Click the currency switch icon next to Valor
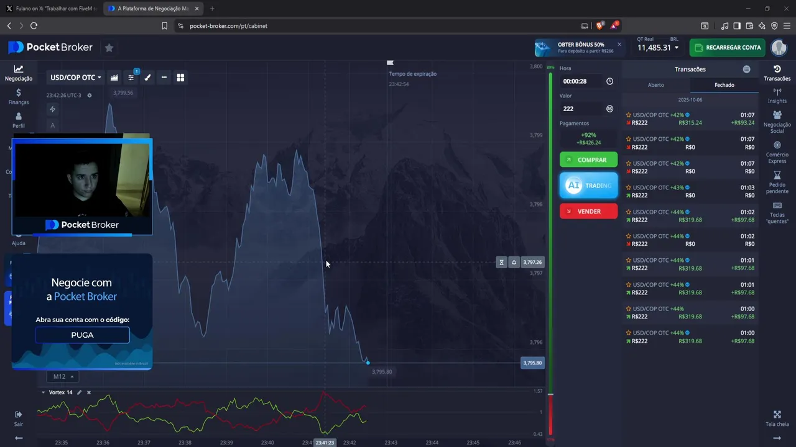The image size is (796, 447). (609, 109)
